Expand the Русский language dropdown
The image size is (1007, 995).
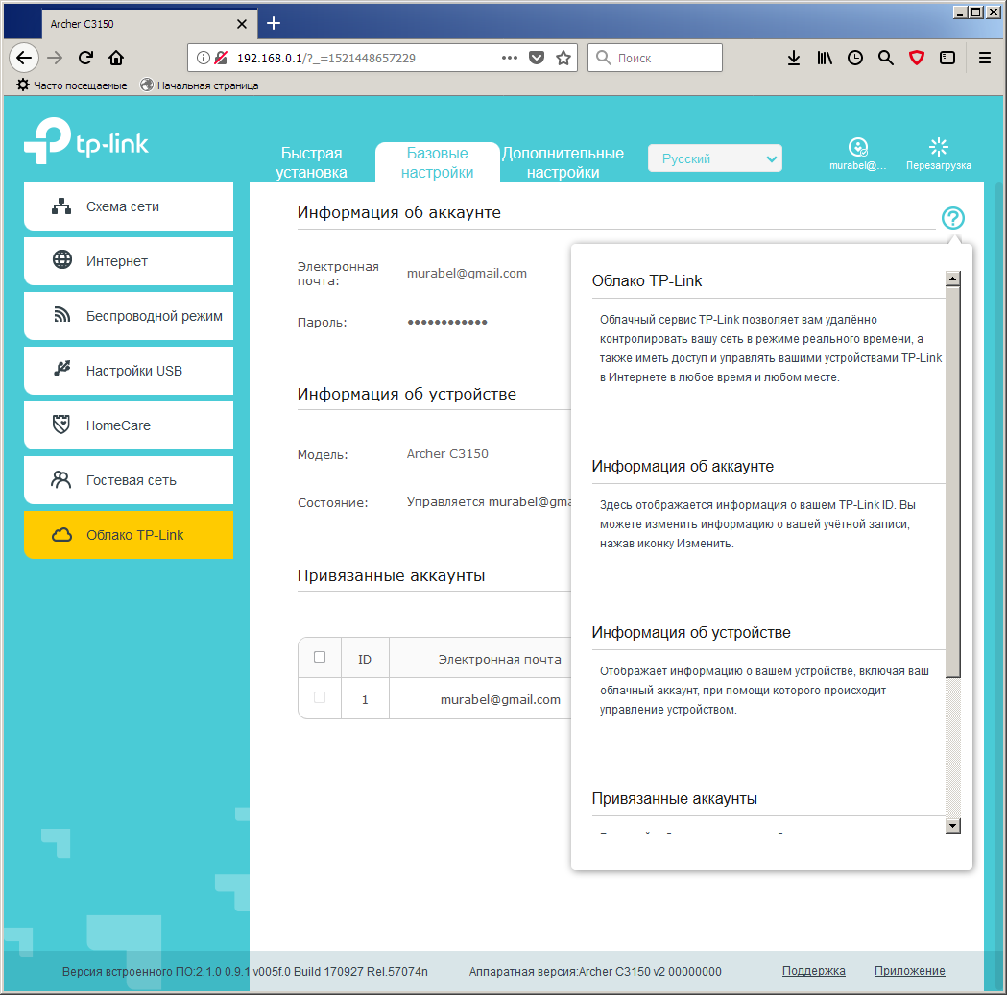coord(715,158)
